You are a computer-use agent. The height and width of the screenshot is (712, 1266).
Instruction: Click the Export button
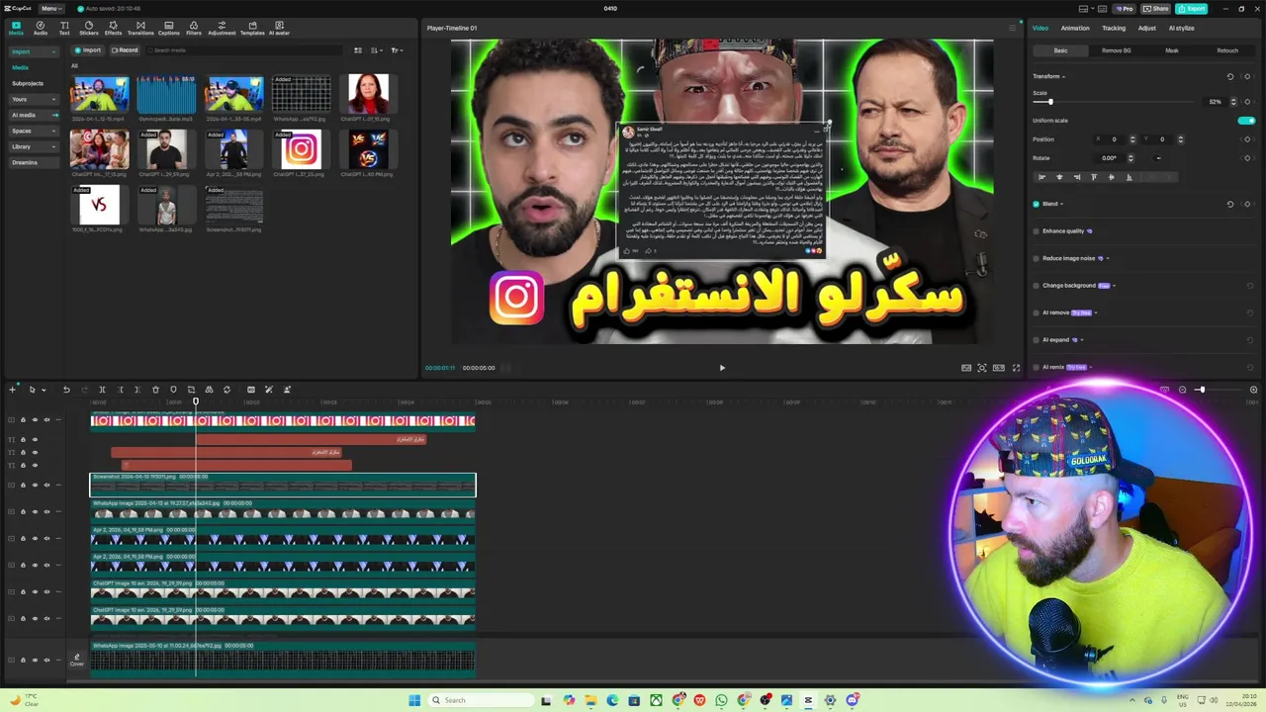pos(1192,8)
